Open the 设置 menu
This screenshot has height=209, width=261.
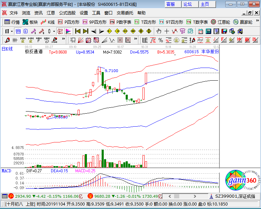83,13
